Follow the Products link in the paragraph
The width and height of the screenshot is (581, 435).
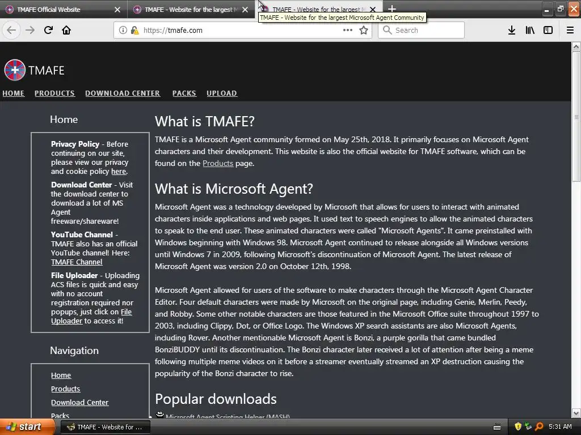pos(218,163)
